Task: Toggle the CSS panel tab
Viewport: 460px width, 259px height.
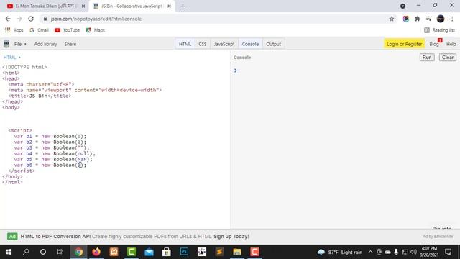Action: [x=203, y=44]
